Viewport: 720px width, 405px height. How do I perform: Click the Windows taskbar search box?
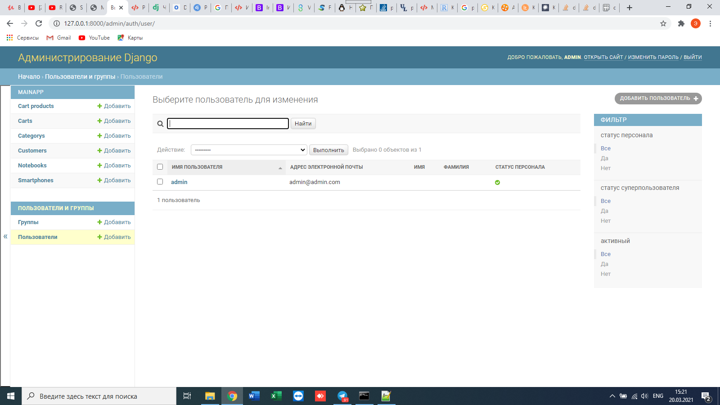(x=99, y=396)
